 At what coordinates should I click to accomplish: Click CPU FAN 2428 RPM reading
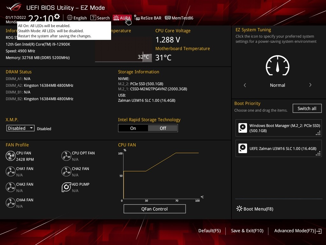25,160
